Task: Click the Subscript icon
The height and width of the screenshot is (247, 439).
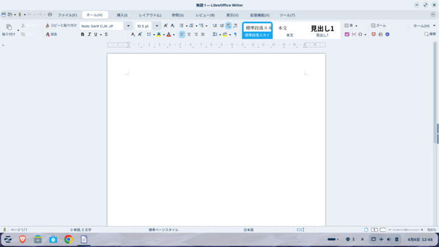Action: click(x=133, y=34)
